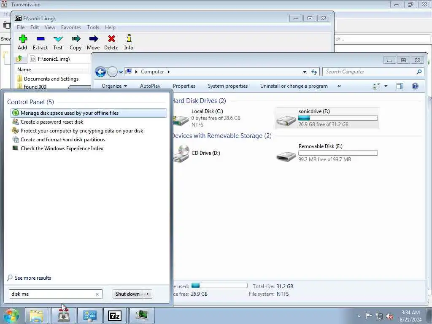This screenshot has height=324, width=432.
Task: Toggle the preview pane button
Action: point(400,86)
